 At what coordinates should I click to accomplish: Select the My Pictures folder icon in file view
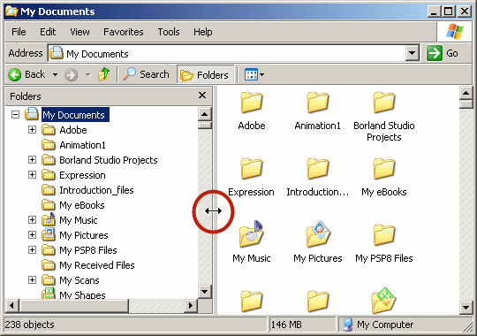(318, 234)
